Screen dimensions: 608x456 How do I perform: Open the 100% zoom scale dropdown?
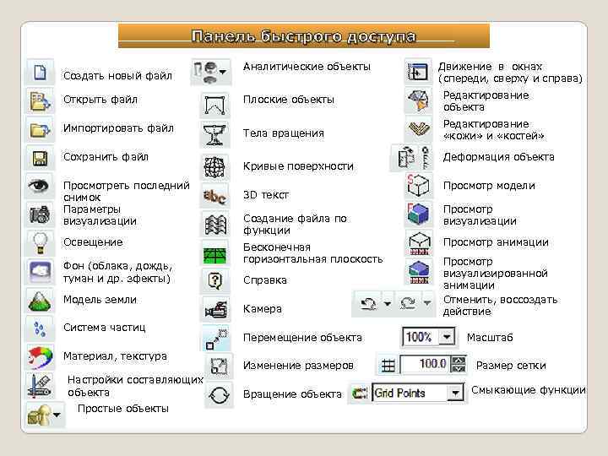point(447,337)
